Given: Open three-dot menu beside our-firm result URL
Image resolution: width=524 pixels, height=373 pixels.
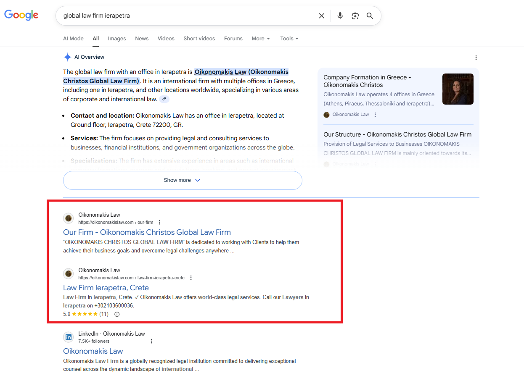Looking at the screenshot, I should [159, 223].
